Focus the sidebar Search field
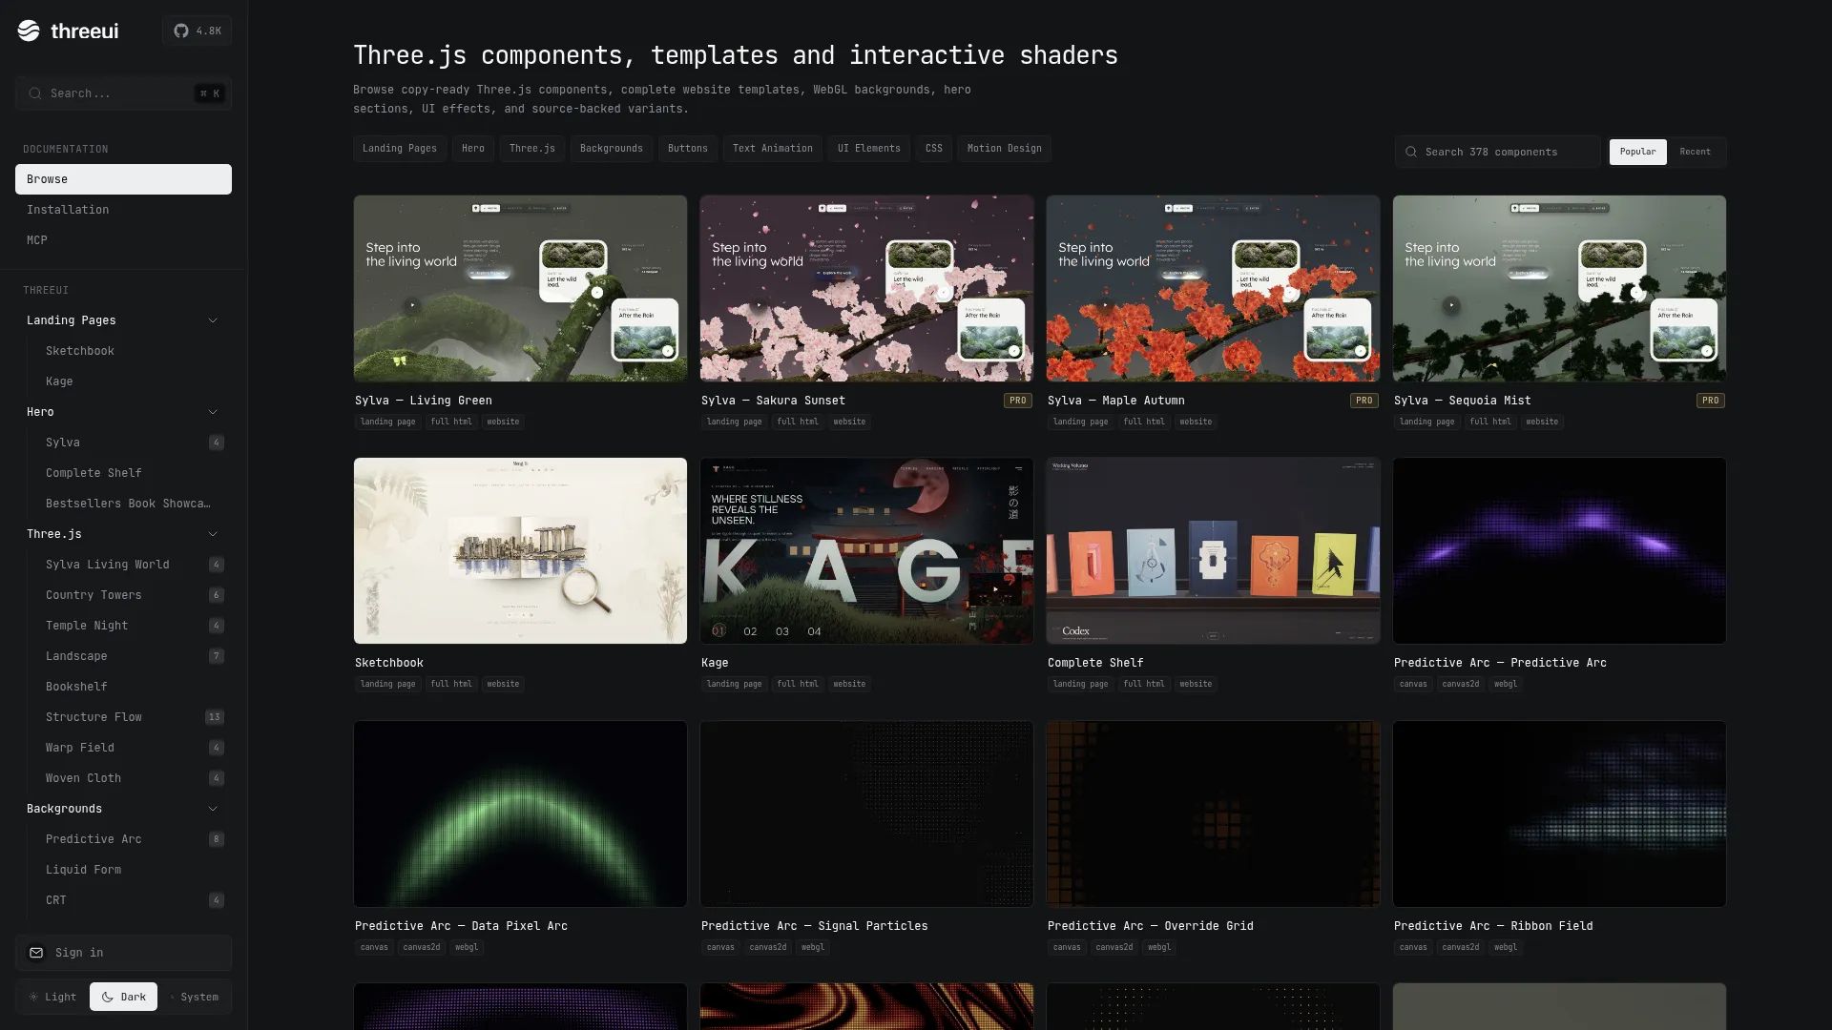 [x=123, y=93]
